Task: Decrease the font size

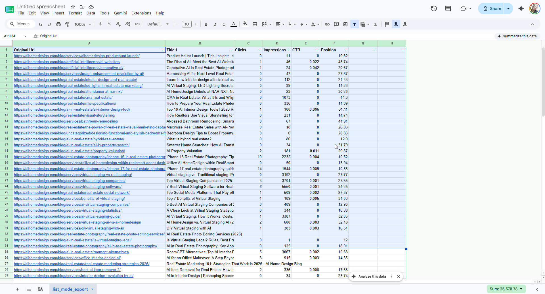Action: click(178, 24)
